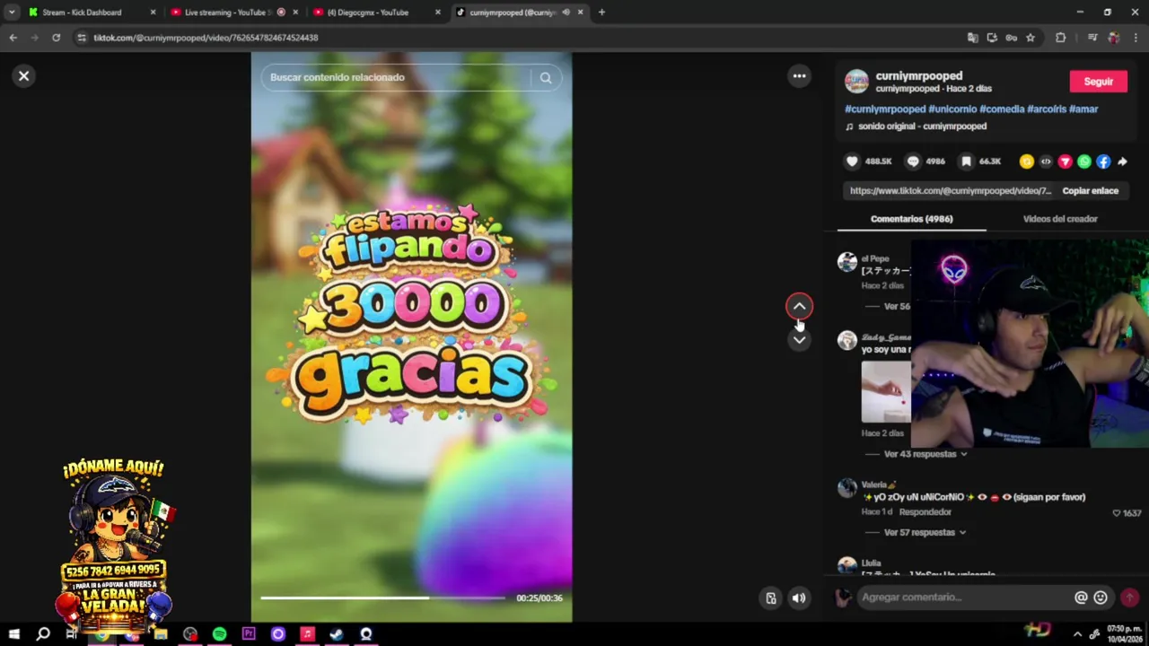Image resolution: width=1149 pixels, height=646 pixels.
Task: Click Buscar contenido relacionado search field
Action: (398, 77)
